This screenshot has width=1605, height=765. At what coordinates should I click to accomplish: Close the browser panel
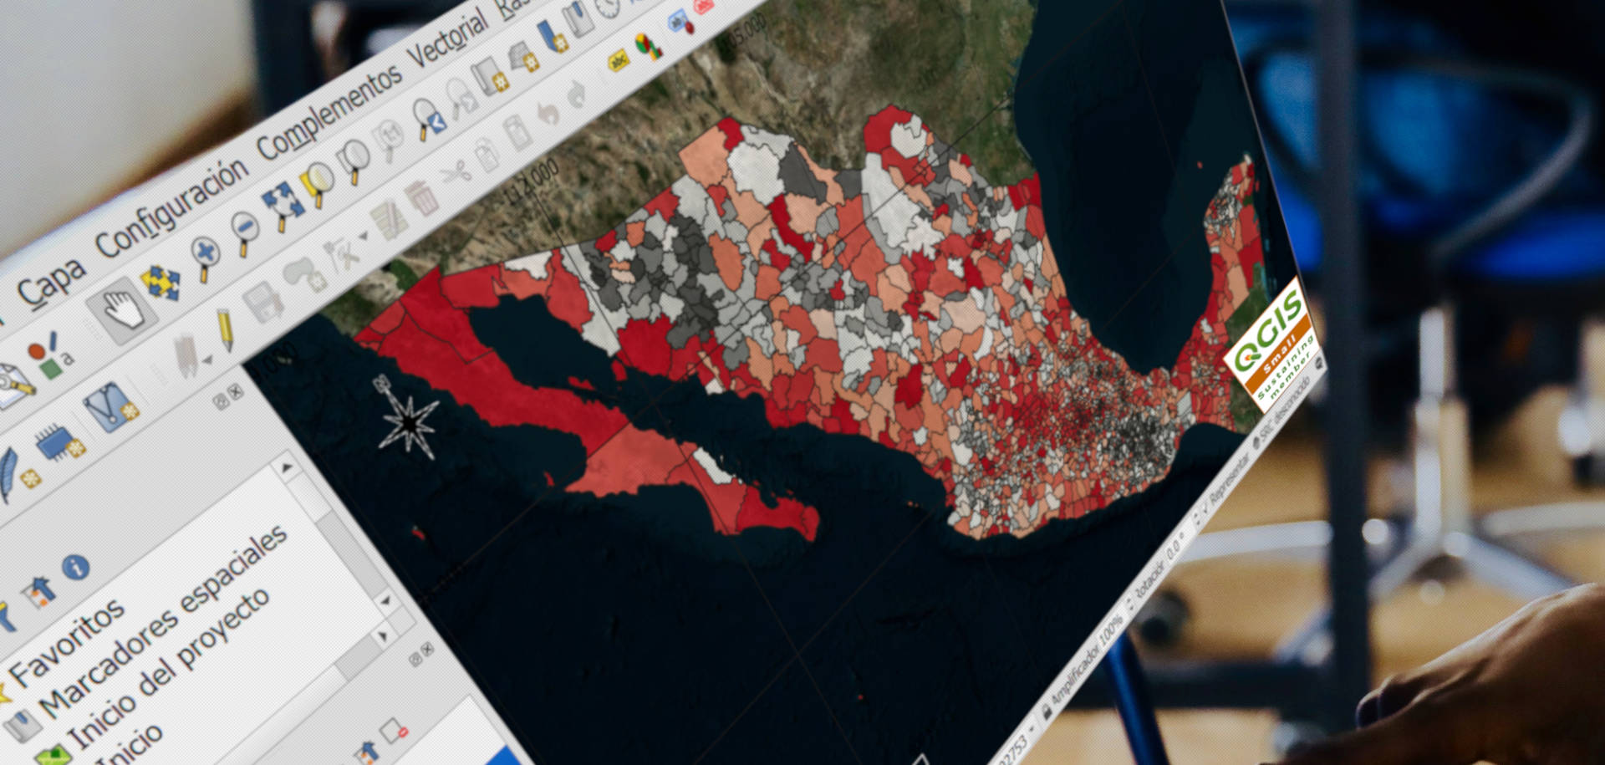pos(237,390)
